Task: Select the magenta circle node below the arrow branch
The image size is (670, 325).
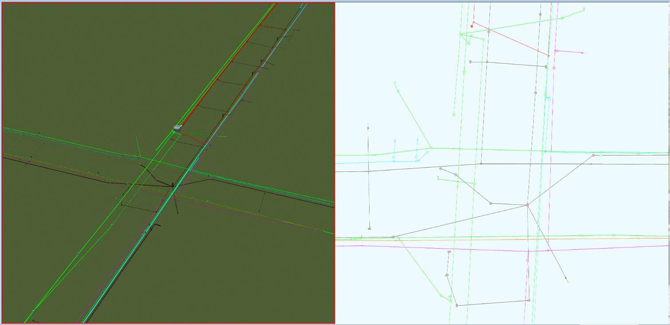Action: [x=554, y=68]
